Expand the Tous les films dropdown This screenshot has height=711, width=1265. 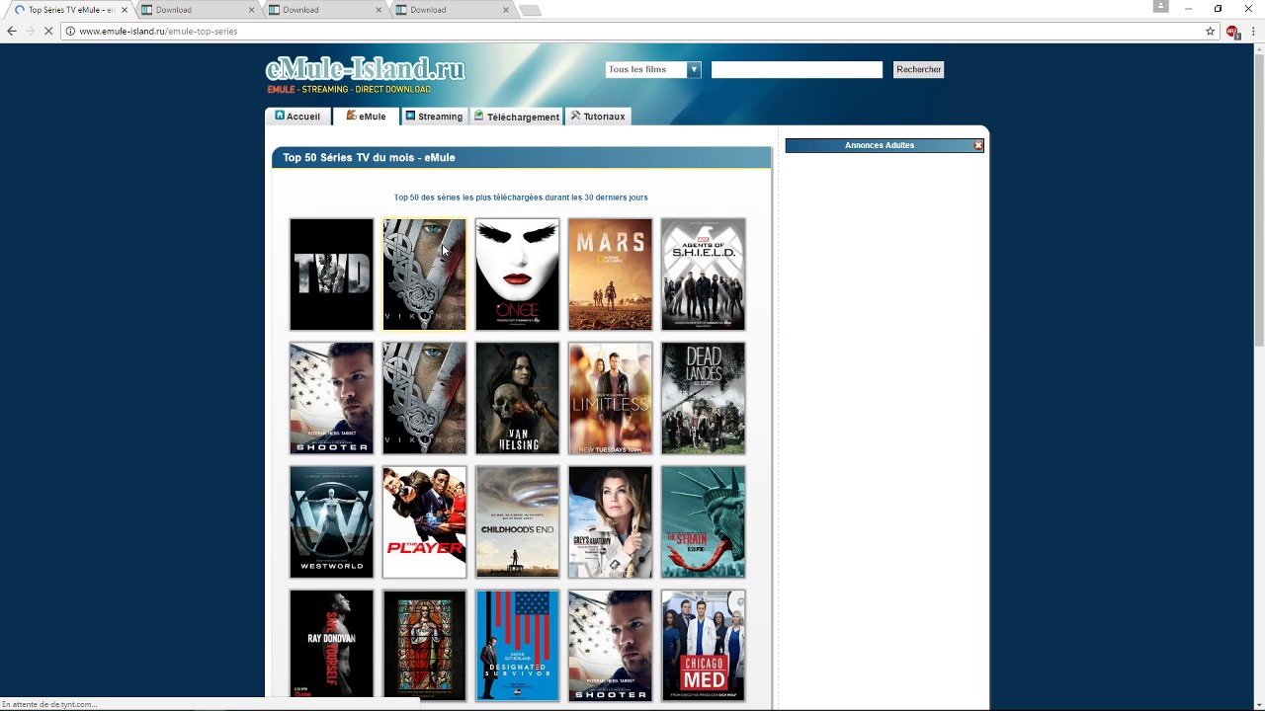click(653, 69)
